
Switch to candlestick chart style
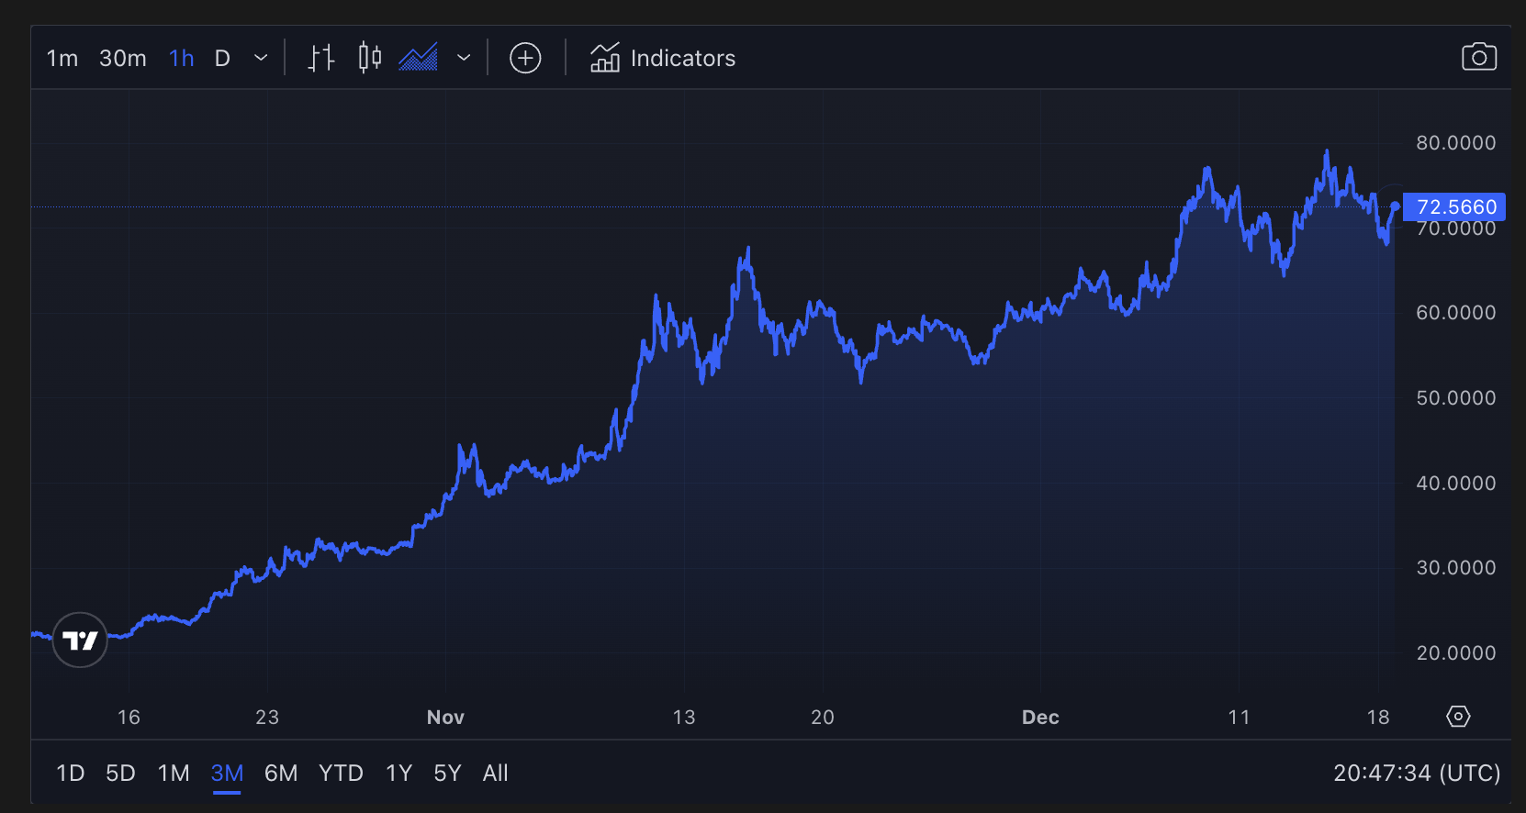coord(369,58)
